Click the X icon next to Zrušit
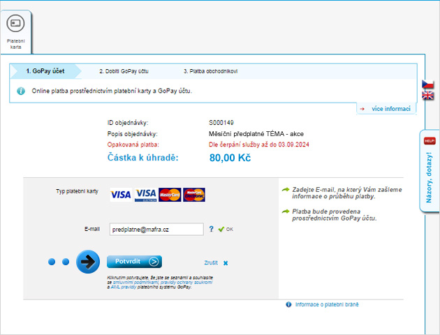 [x=226, y=263]
